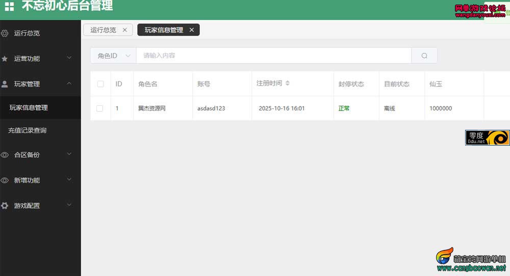Expand the 新增功能 sidebar menu chevron
This screenshot has width=510, height=276.
click(69, 179)
